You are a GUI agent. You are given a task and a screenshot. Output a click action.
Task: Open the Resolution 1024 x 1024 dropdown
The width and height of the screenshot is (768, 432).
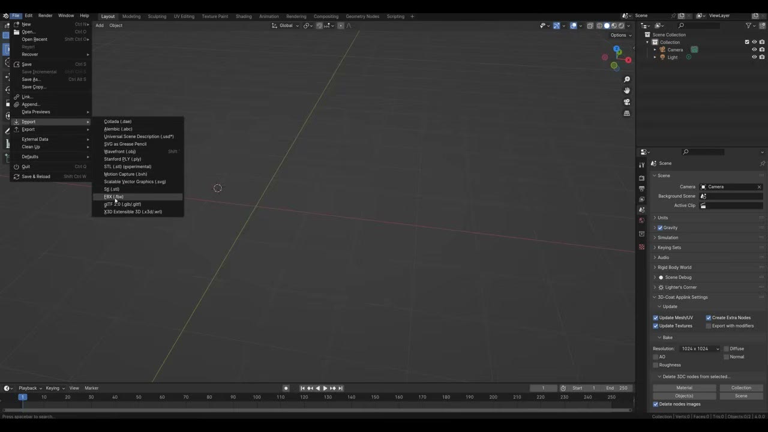pyautogui.click(x=700, y=349)
